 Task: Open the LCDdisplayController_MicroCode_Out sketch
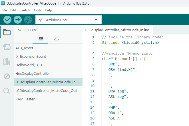pyautogui.click(x=46, y=90)
